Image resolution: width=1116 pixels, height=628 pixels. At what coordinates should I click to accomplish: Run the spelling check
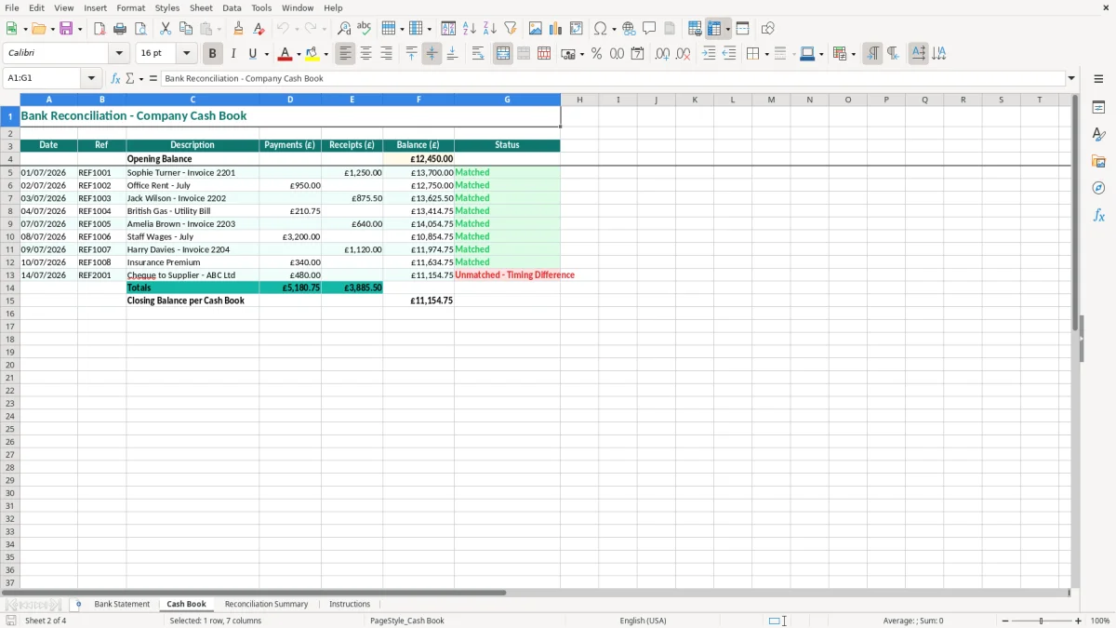coord(365,29)
